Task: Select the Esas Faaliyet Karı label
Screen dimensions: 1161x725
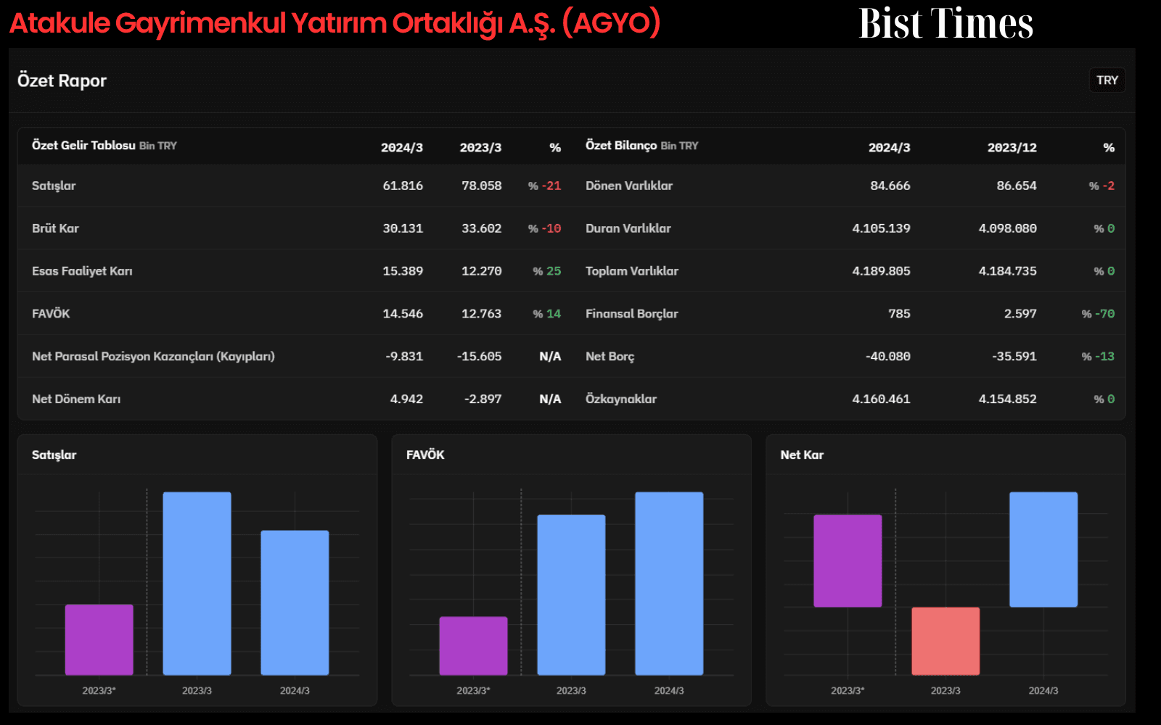Action: pos(82,271)
